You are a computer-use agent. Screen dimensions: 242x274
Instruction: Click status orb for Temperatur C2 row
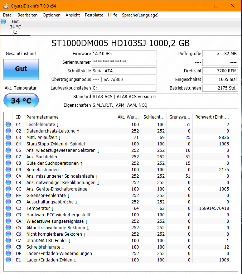click(x=8, y=208)
